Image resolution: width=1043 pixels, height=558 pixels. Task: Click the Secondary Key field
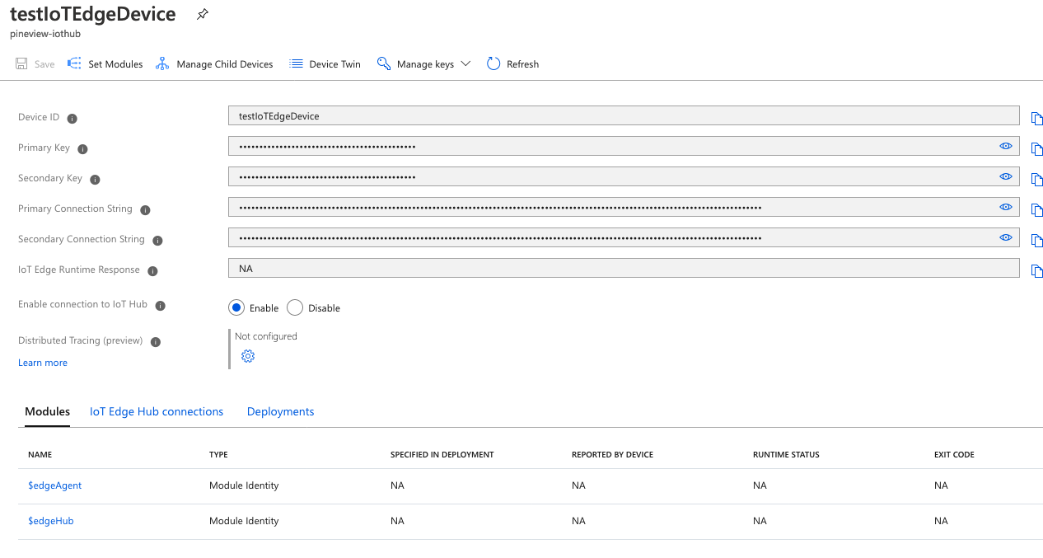(610, 176)
